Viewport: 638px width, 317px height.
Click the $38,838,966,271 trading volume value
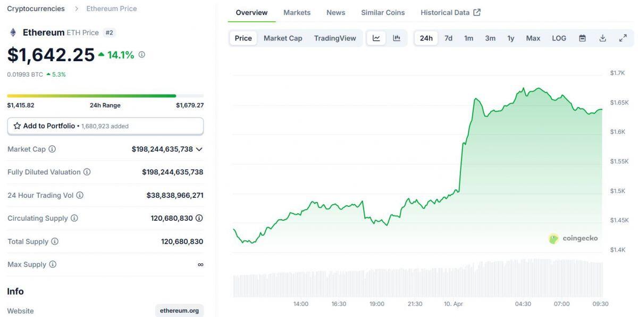pyautogui.click(x=175, y=195)
